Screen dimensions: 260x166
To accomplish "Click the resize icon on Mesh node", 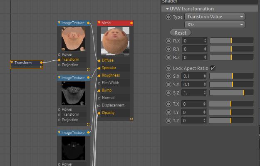I will (131, 119).
